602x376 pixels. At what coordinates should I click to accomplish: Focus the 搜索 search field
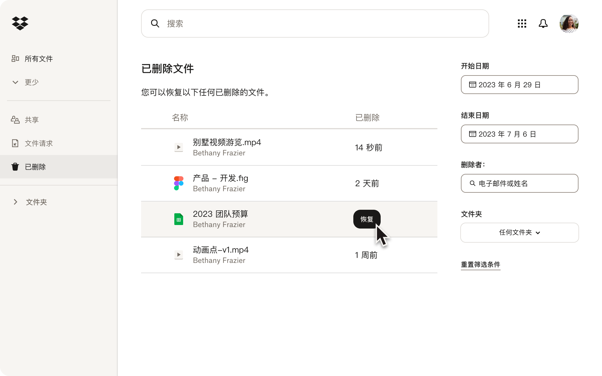[x=315, y=23]
